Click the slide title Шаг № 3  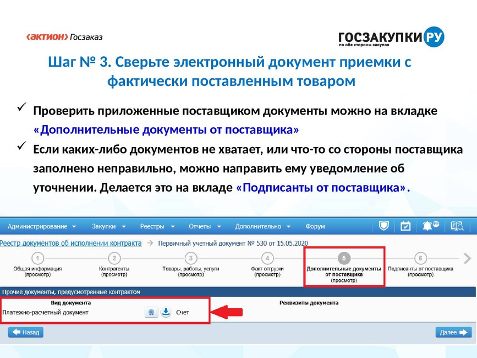pos(230,71)
